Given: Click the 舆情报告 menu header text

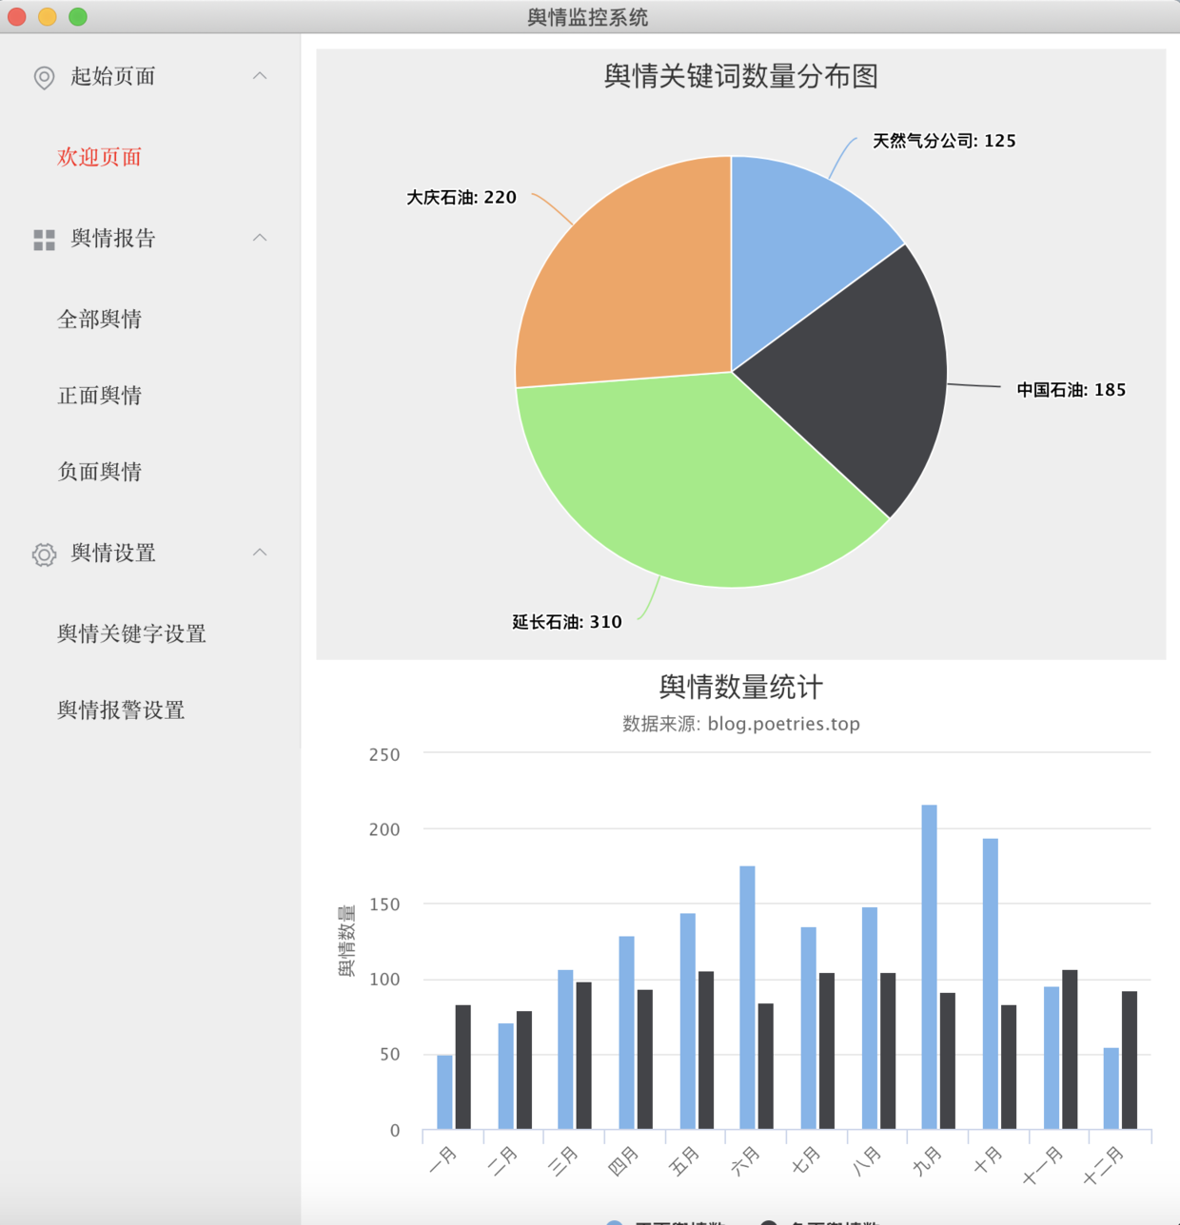Looking at the screenshot, I should (x=112, y=238).
